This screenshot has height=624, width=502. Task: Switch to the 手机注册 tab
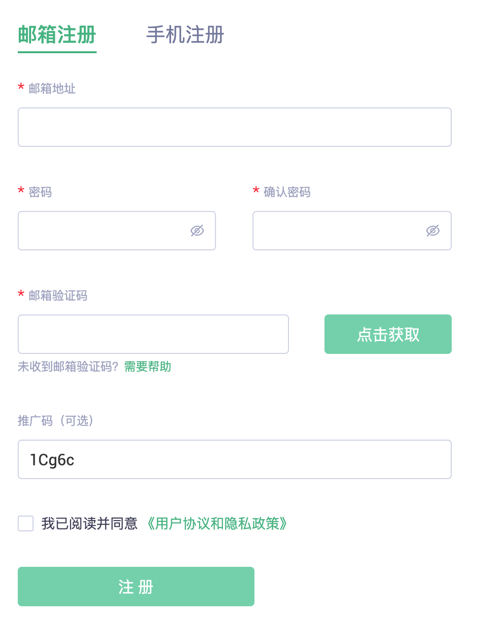coord(185,35)
